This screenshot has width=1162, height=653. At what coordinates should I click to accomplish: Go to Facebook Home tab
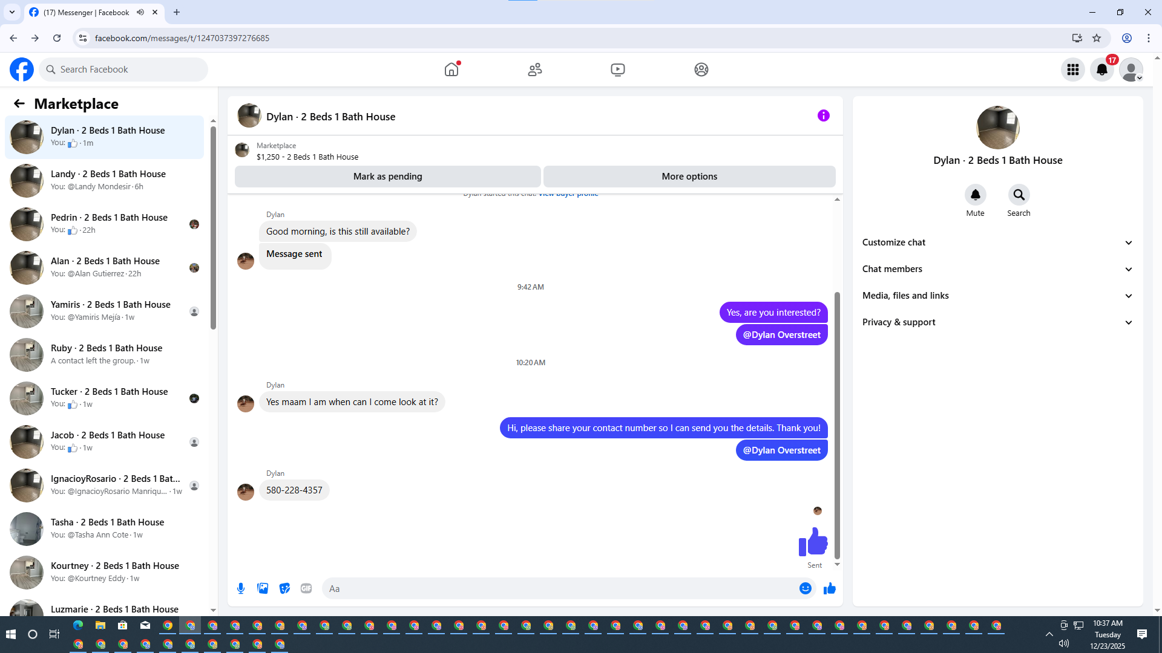pyautogui.click(x=451, y=70)
